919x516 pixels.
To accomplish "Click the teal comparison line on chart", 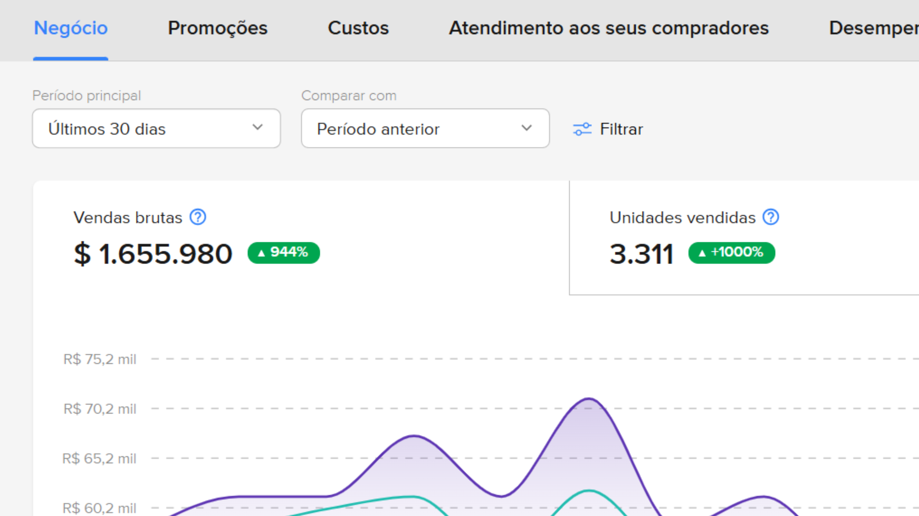I will point(589,491).
